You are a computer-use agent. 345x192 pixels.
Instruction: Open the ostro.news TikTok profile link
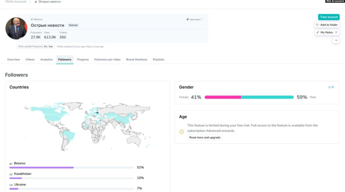click(195, 20)
